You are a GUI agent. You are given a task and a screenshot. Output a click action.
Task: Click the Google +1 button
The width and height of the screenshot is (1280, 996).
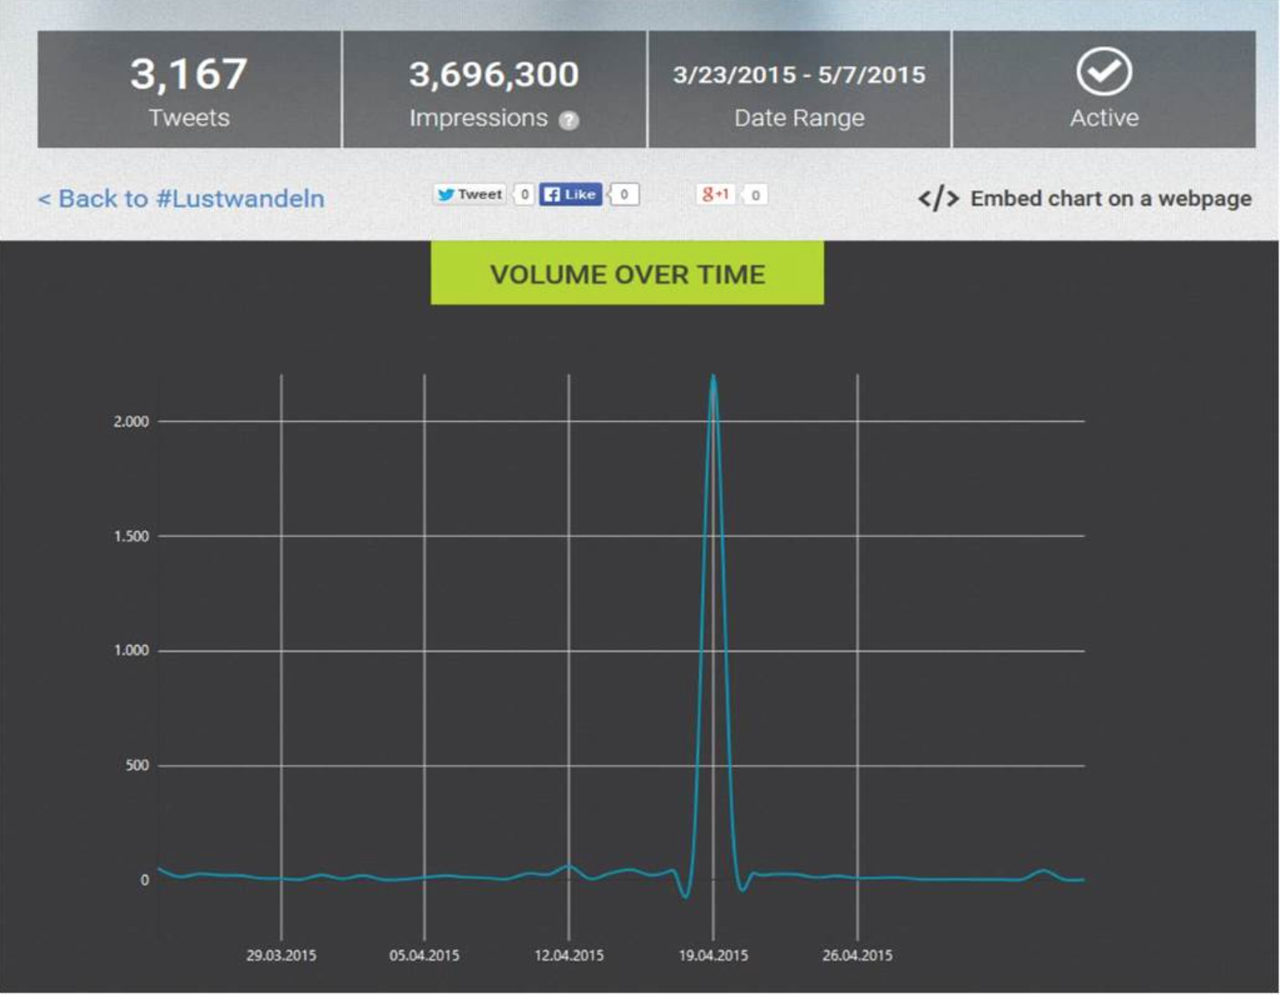(x=715, y=195)
